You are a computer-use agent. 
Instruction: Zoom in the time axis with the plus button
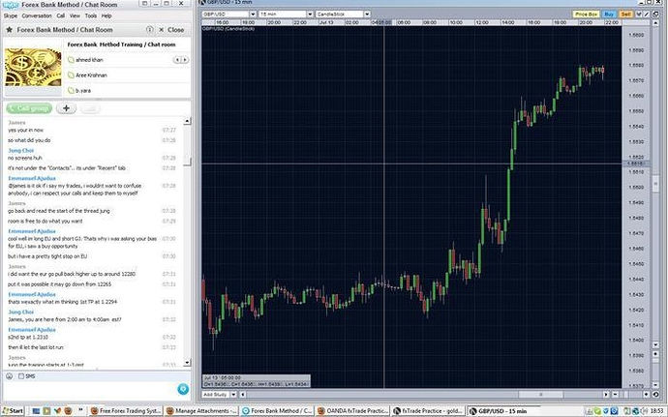click(x=646, y=395)
